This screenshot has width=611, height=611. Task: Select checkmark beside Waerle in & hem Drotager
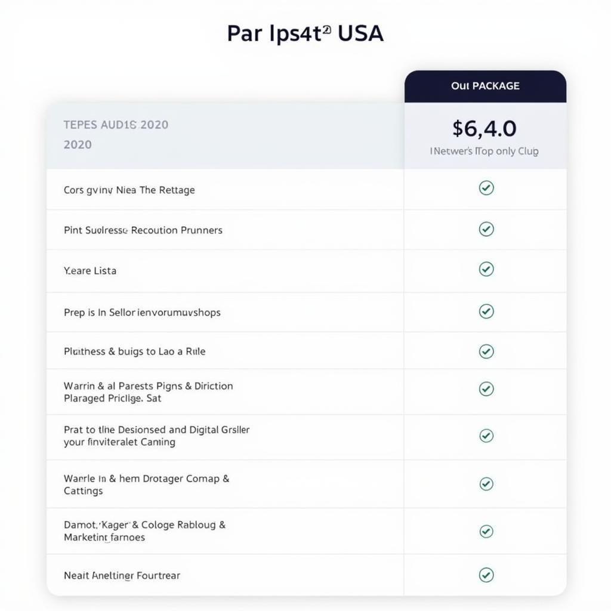tap(486, 483)
